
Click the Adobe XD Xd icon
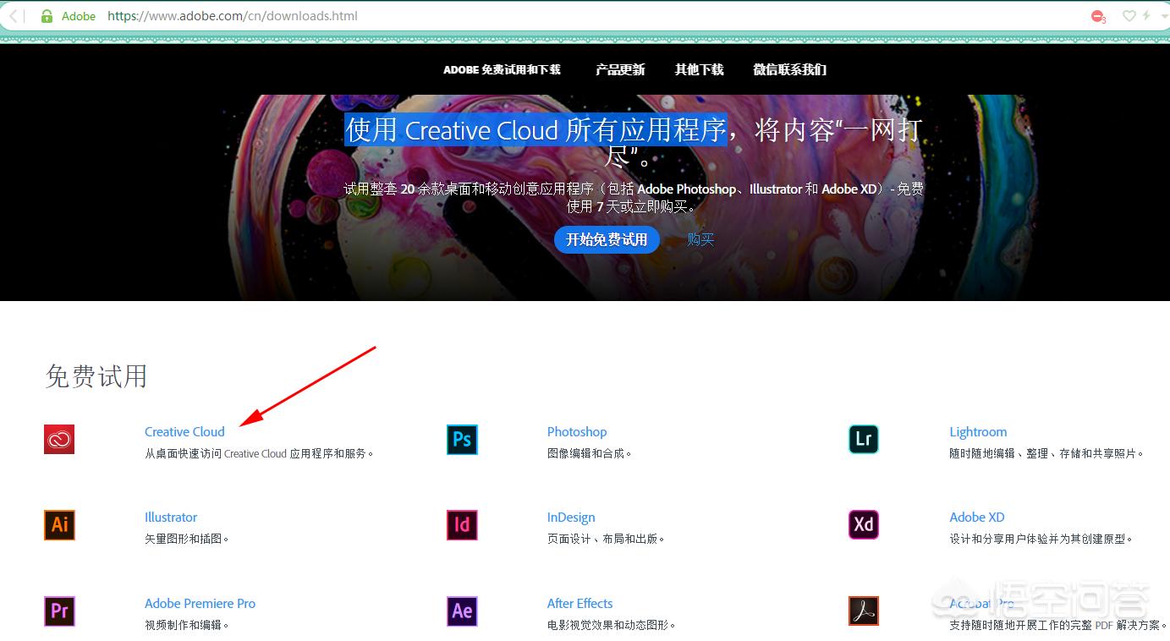tap(864, 524)
